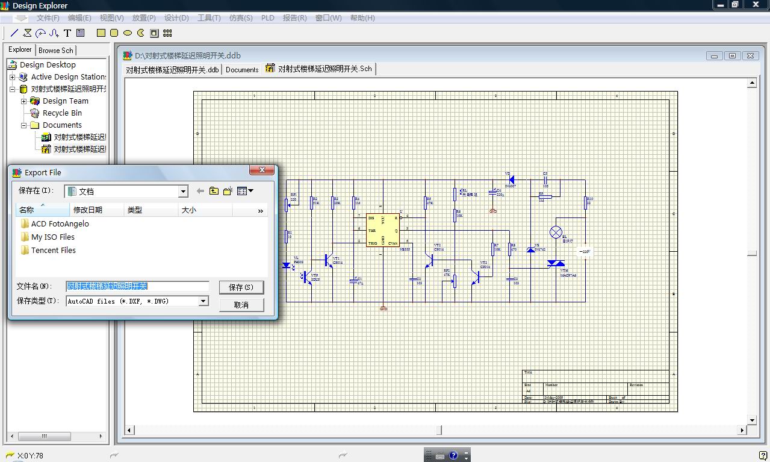Collapse the 对射式楼梯延迟照明开关 database node
This screenshot has height=462, width=770.
12,89
